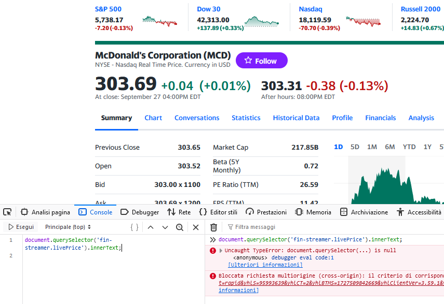Open reverse history search magnifier icon

[x=180, y=227]
